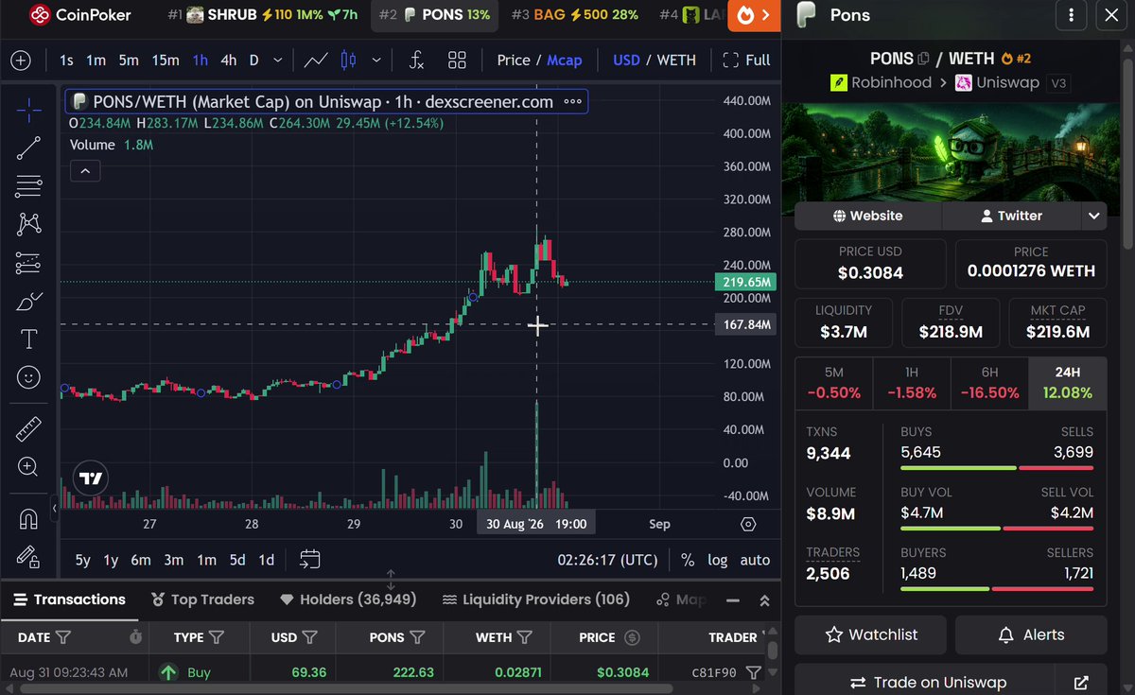Viewport: 1135px width, 695px height.
Task: Copy the PONS token address
Action: 924,59
